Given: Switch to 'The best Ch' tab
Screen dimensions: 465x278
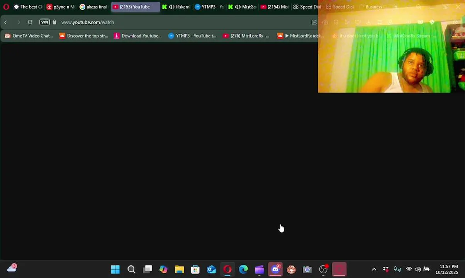Looking at the screenshot, I should tap(28, 7).
